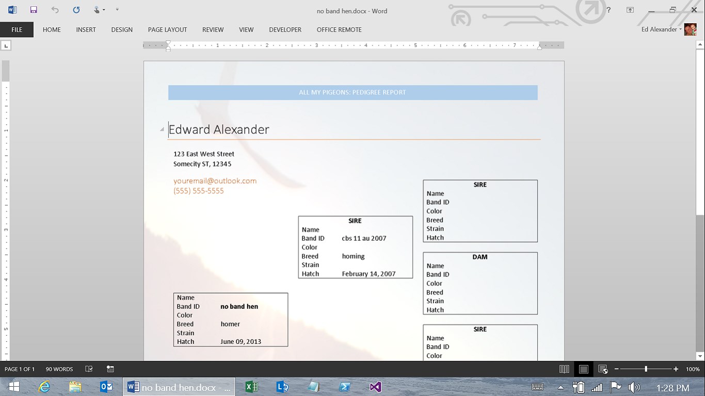
Task: Collapse the Edward Alexander heading triangle
Action: 162,129
